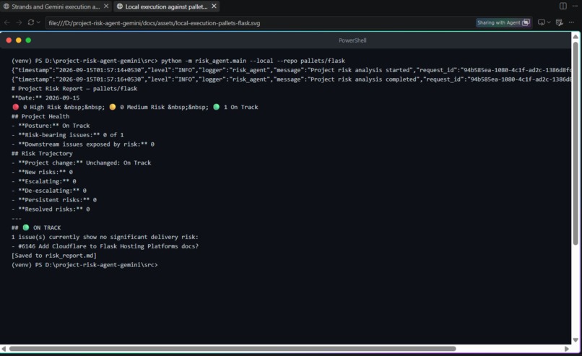The image size is (582, 356).
Task: Expand the chevron next to the screen pointer icon
Action: (549, 22)
